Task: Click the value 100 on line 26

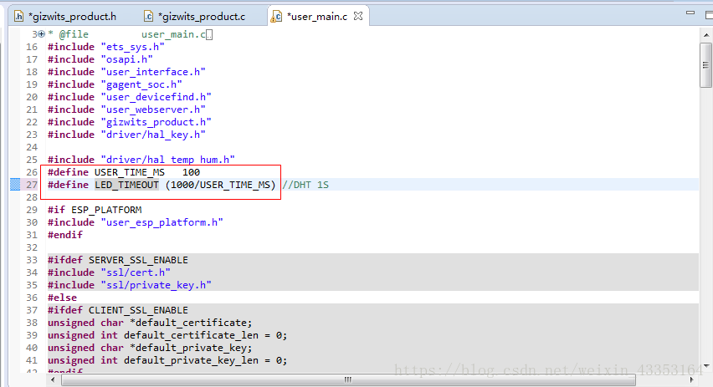Action: pos(191,172)
